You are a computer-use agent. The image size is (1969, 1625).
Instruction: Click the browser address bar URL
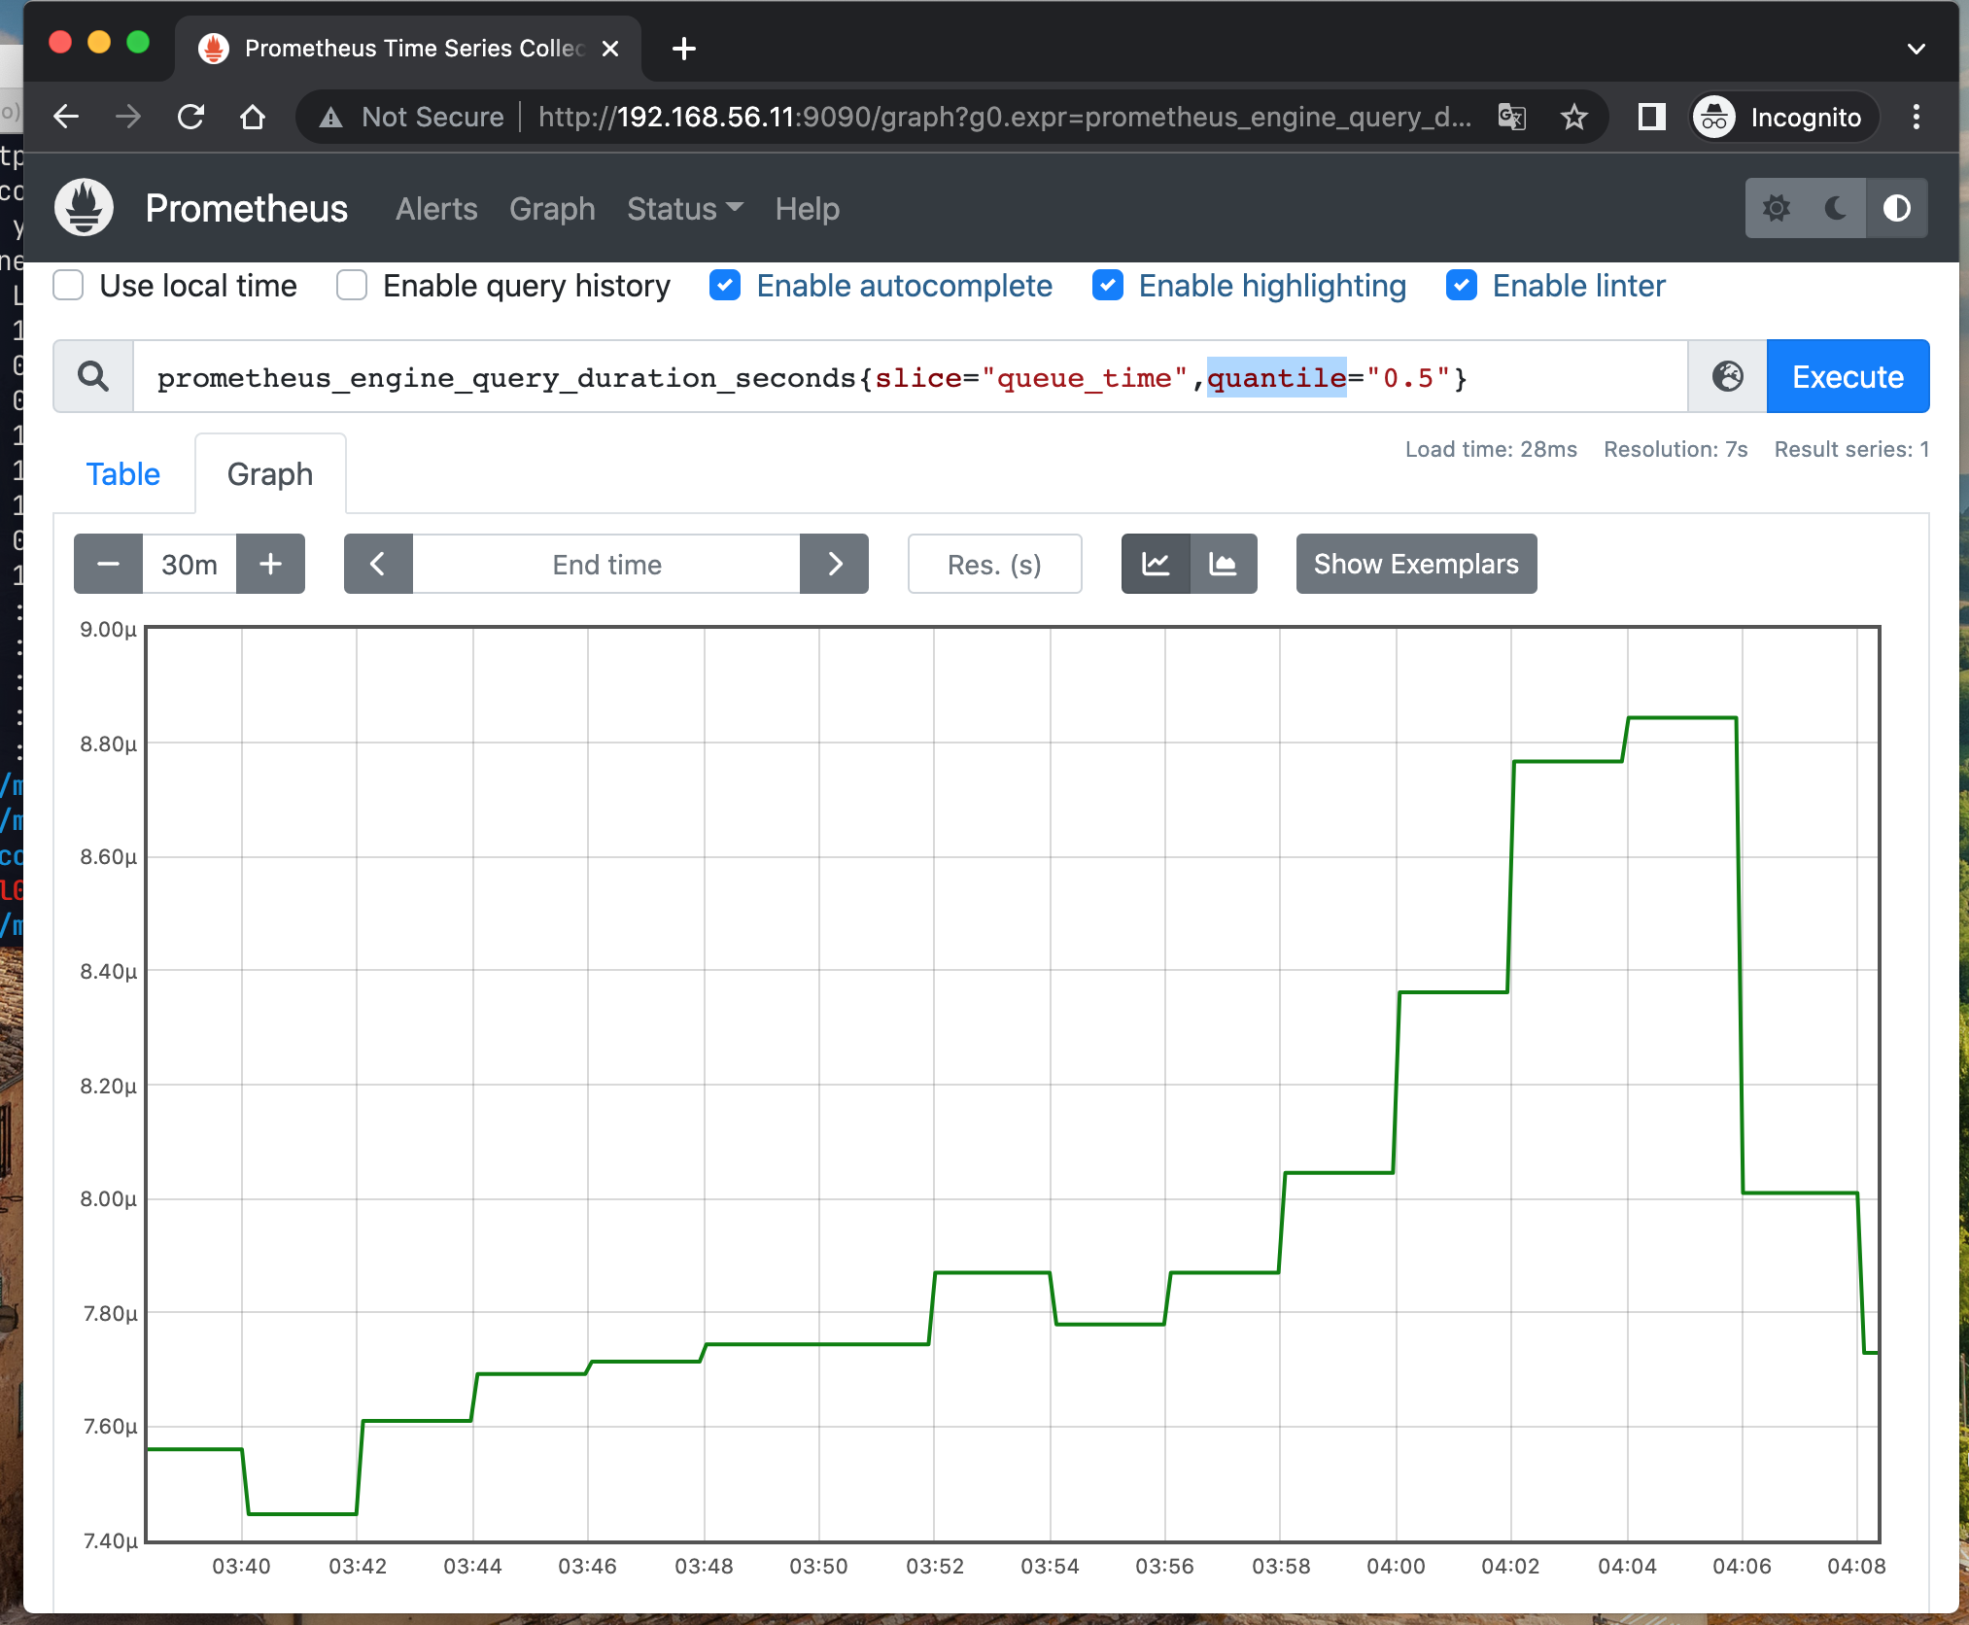tap(1005, 118)
